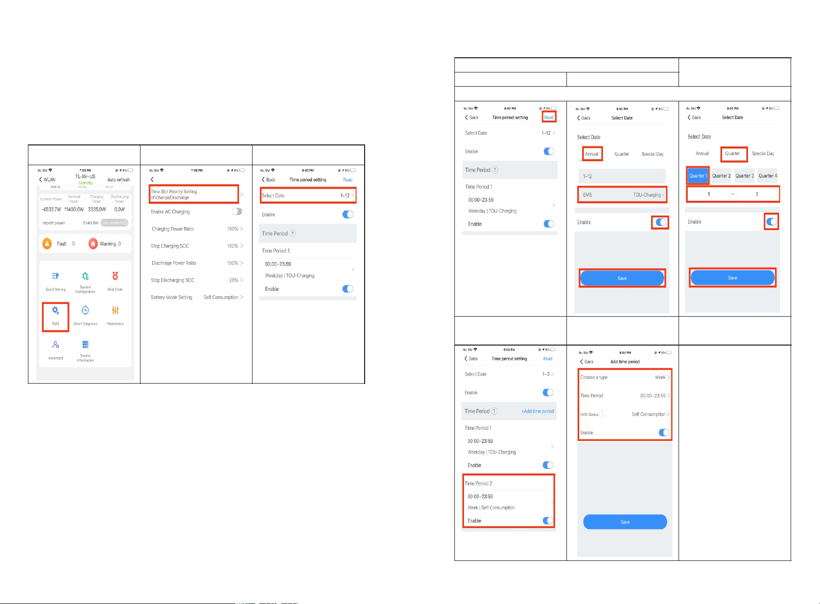Image resolution: width=820 pixels, height=604 pixels.
Task: Select Quarter tab above Quarter 1-4 buttons
Action: tap(732, 154)
